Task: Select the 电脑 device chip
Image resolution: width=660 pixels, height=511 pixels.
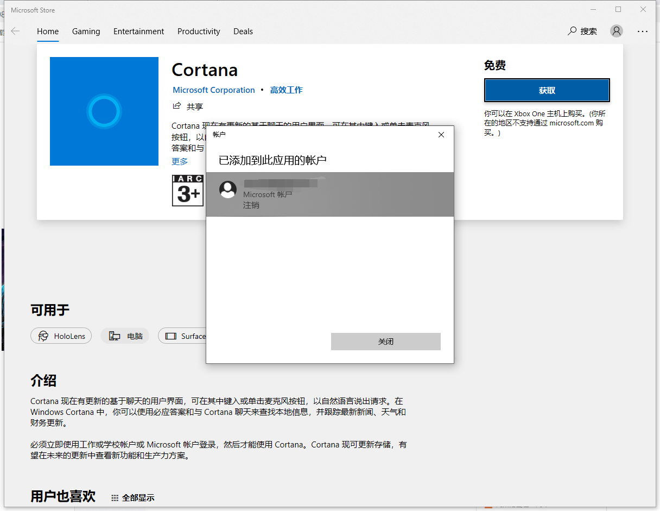Action: pyautogui.click(x=125, y=336)
